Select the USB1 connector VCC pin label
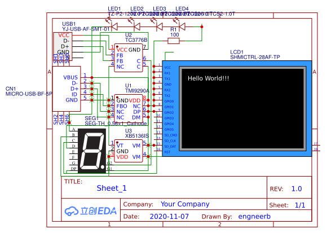The height and width of the screenshot is (233, 327). pos(64,35)
